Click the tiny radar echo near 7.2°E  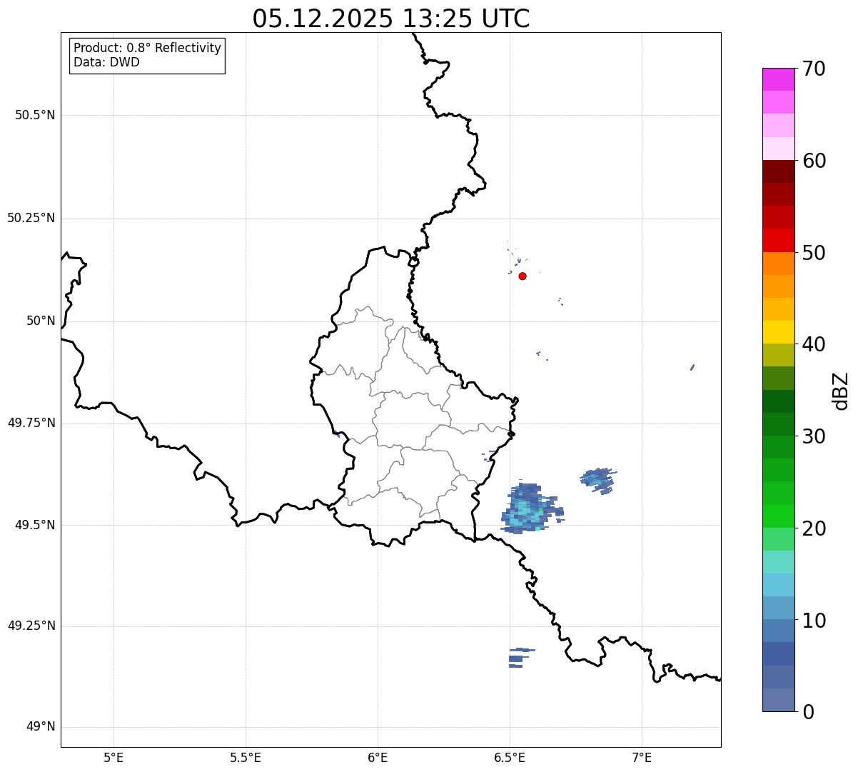pyautogui.click(x=692, y=367)
